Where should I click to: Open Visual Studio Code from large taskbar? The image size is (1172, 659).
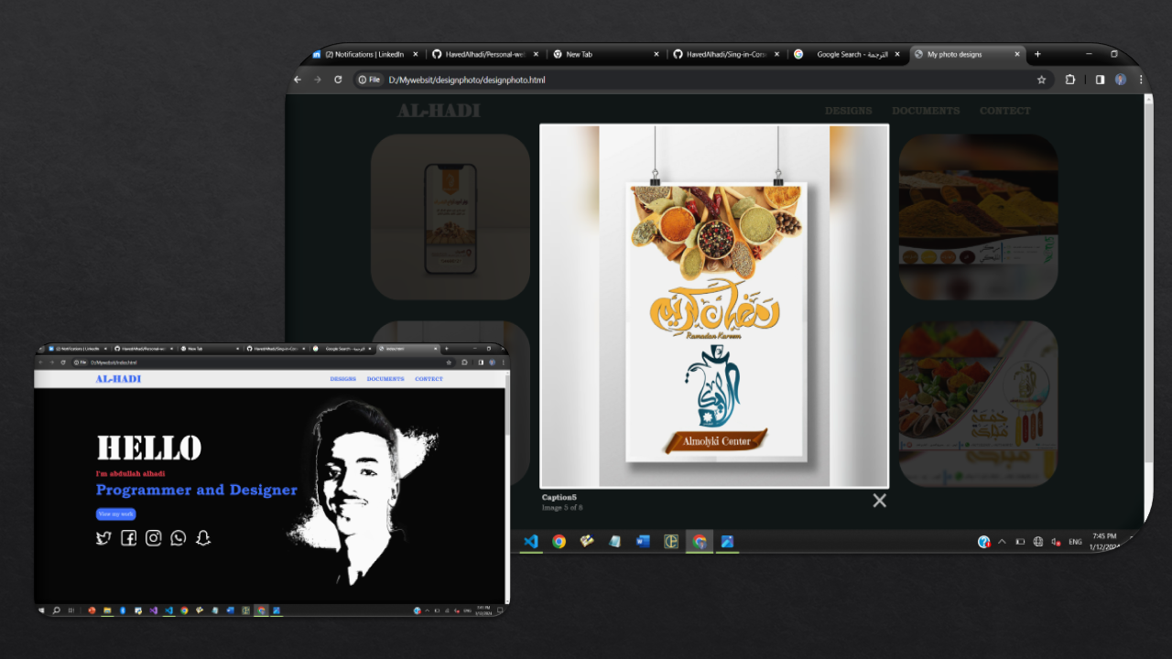(x=530, y=541)
